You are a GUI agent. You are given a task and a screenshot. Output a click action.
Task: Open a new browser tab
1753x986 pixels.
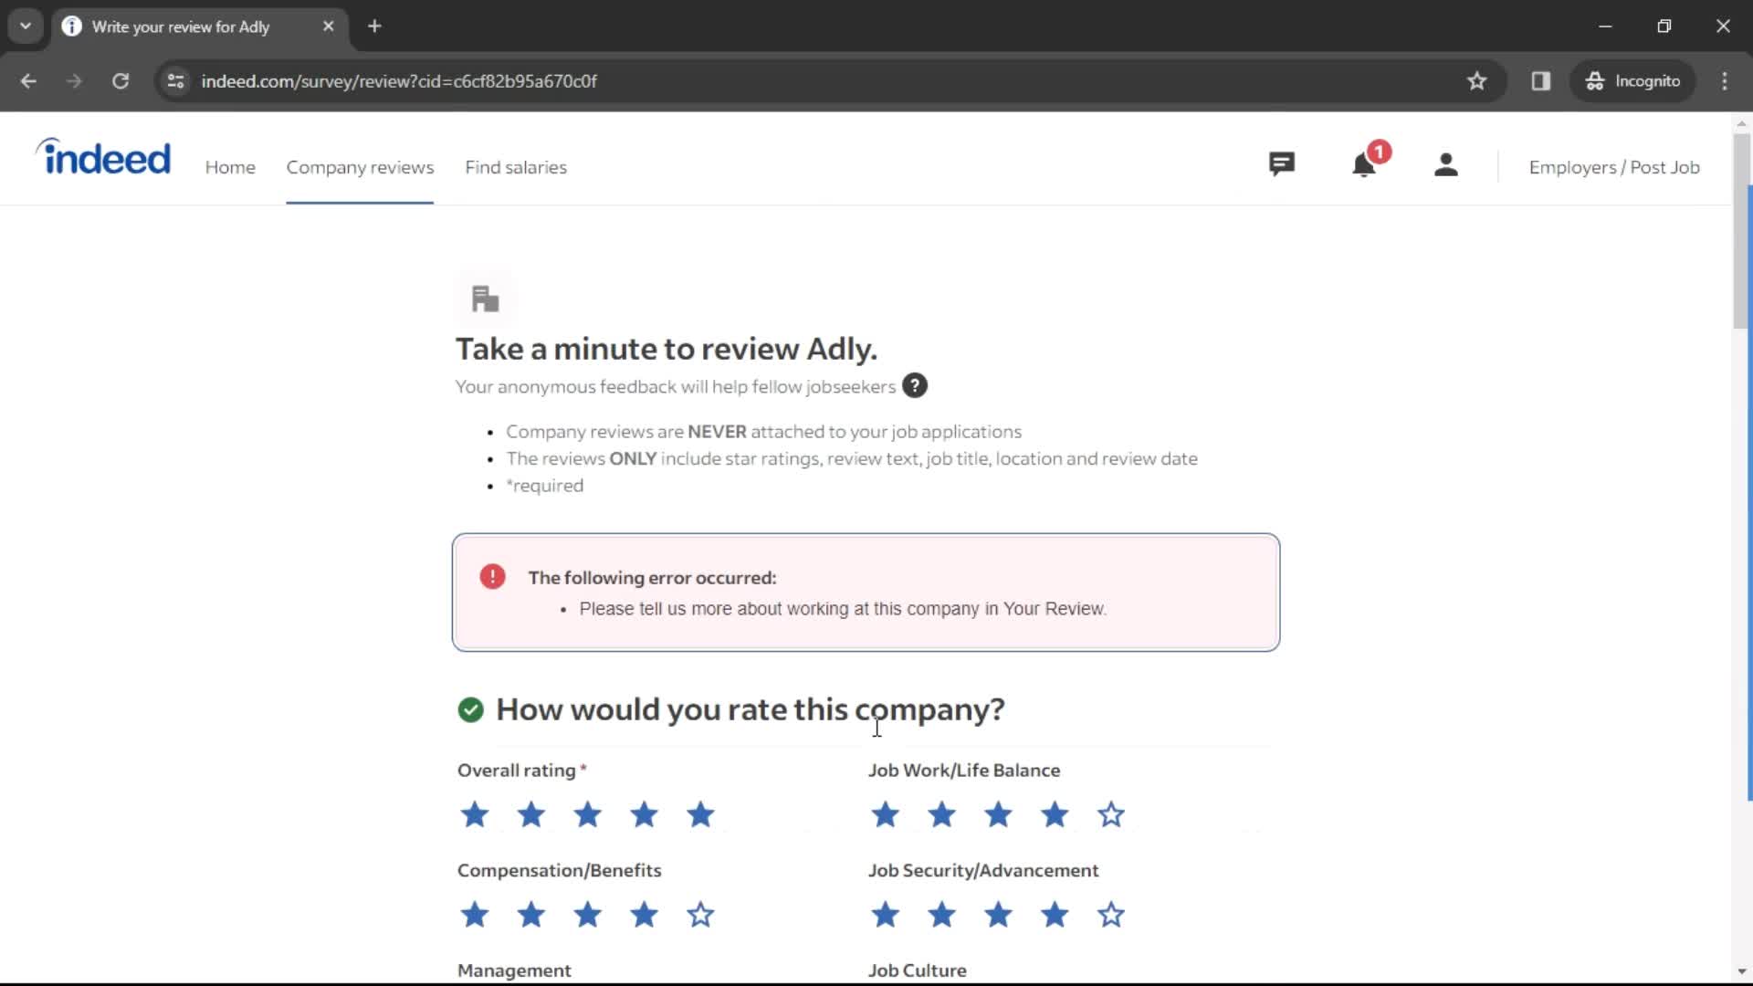[374, 26]
